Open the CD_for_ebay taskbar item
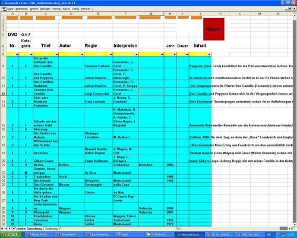The image size is (297, 238). 219,234
